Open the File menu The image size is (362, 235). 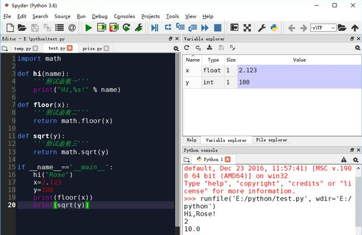click(7, 16)
